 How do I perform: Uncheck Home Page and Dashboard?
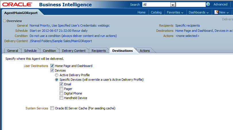coord(52,66)
